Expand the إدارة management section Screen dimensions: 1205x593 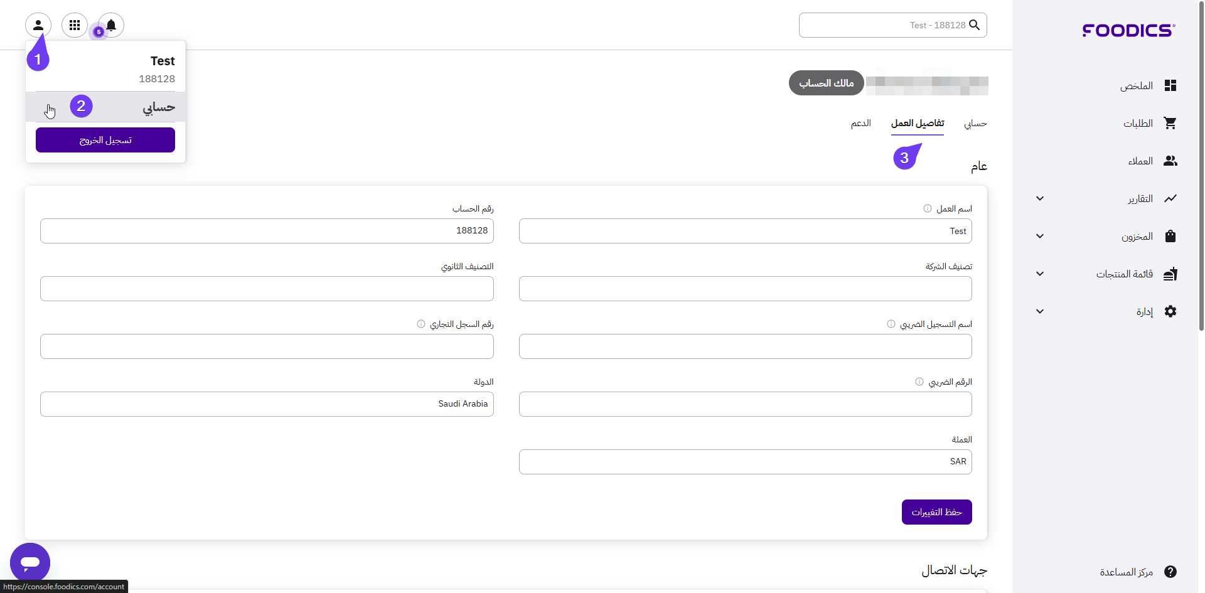click(x=1040, y=311)
